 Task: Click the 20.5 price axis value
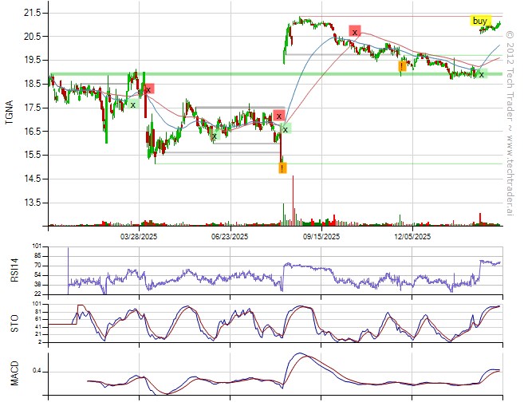coord(32,37)
